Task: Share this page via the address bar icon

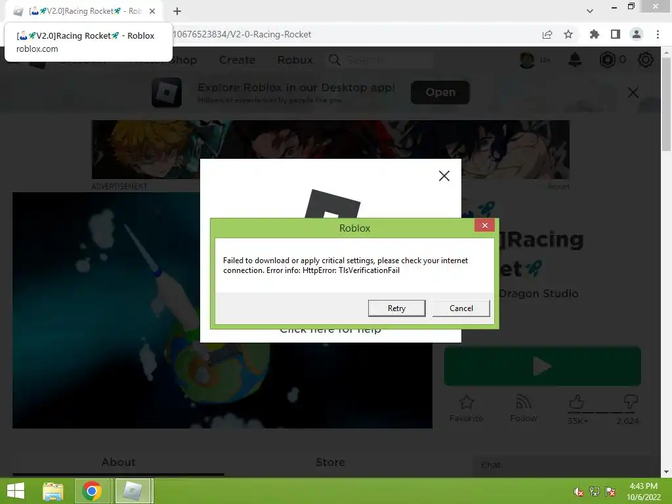Action: pos(547,34)
